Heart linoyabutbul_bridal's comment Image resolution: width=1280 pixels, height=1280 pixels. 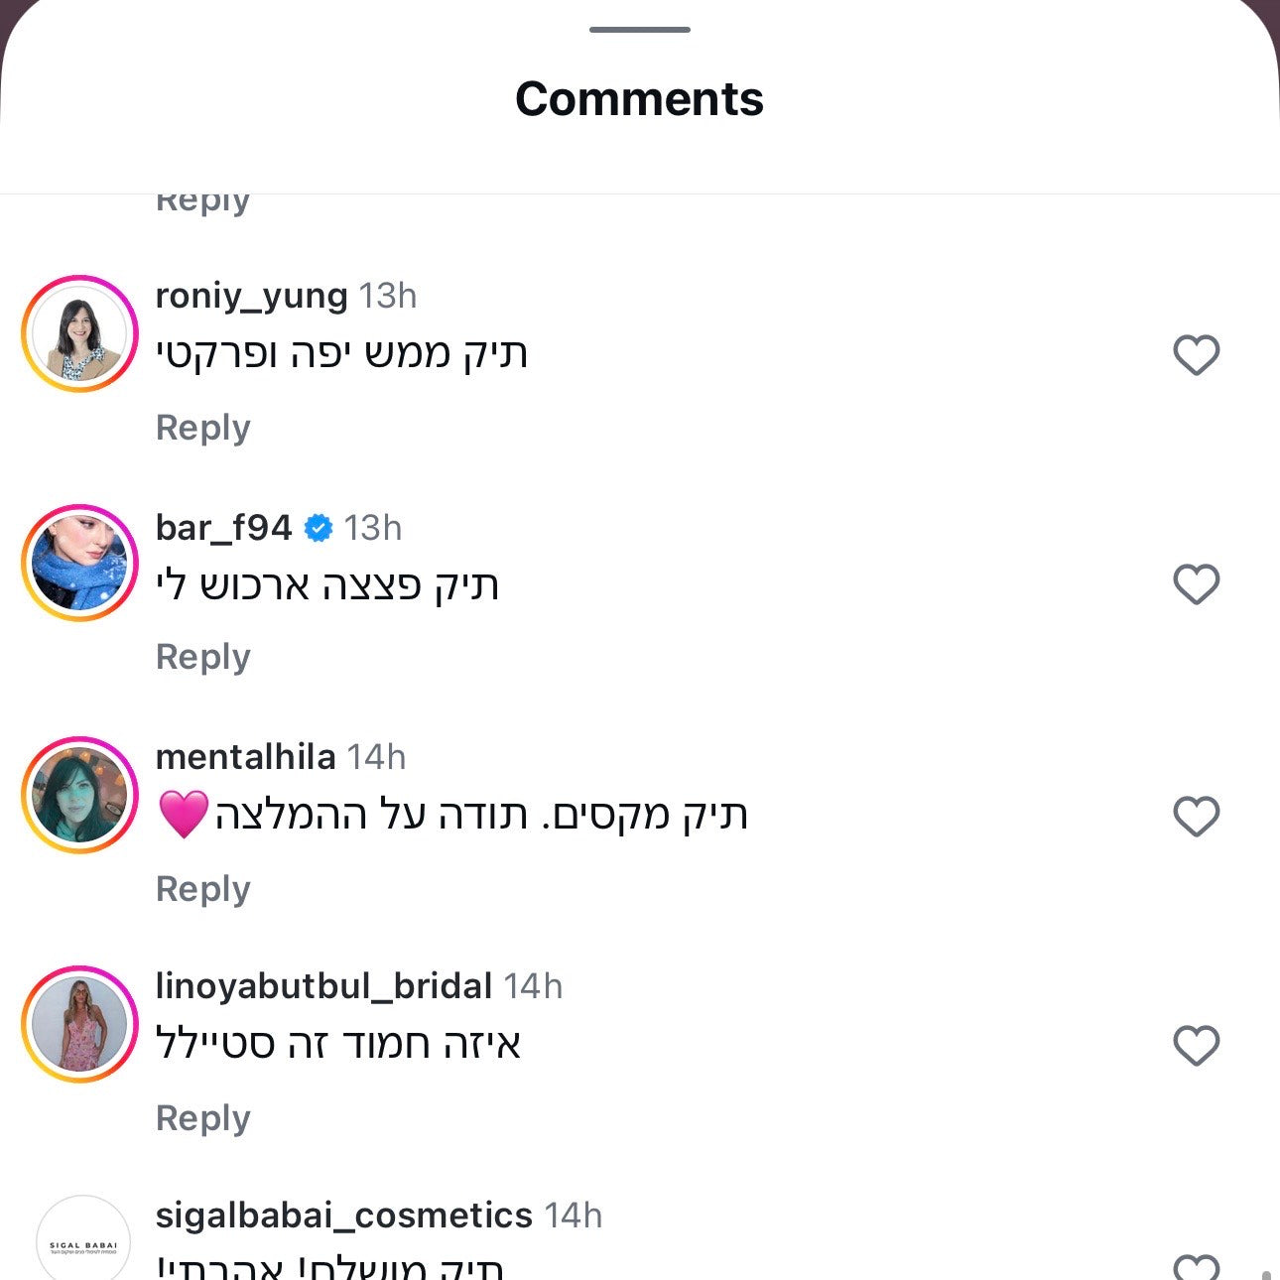coord(1196,1046)
